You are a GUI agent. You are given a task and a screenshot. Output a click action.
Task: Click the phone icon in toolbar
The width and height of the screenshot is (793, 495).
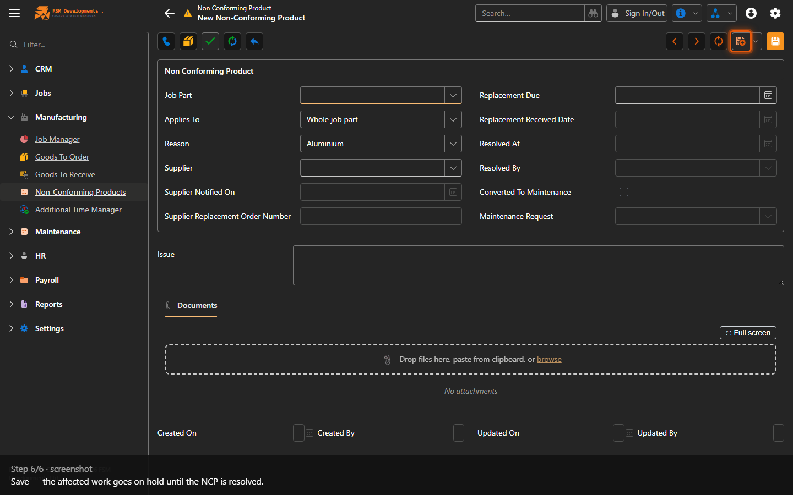pyautogui.click(x=166, y=41)
